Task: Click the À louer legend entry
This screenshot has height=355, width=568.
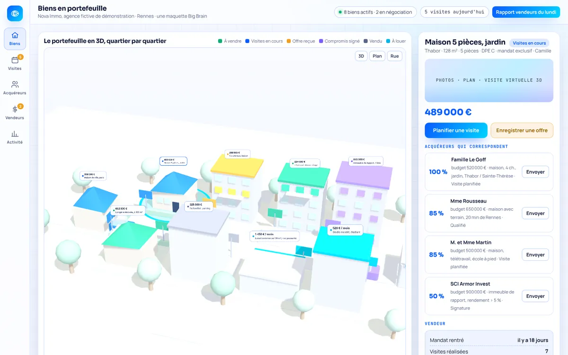Action: [396, 41]
